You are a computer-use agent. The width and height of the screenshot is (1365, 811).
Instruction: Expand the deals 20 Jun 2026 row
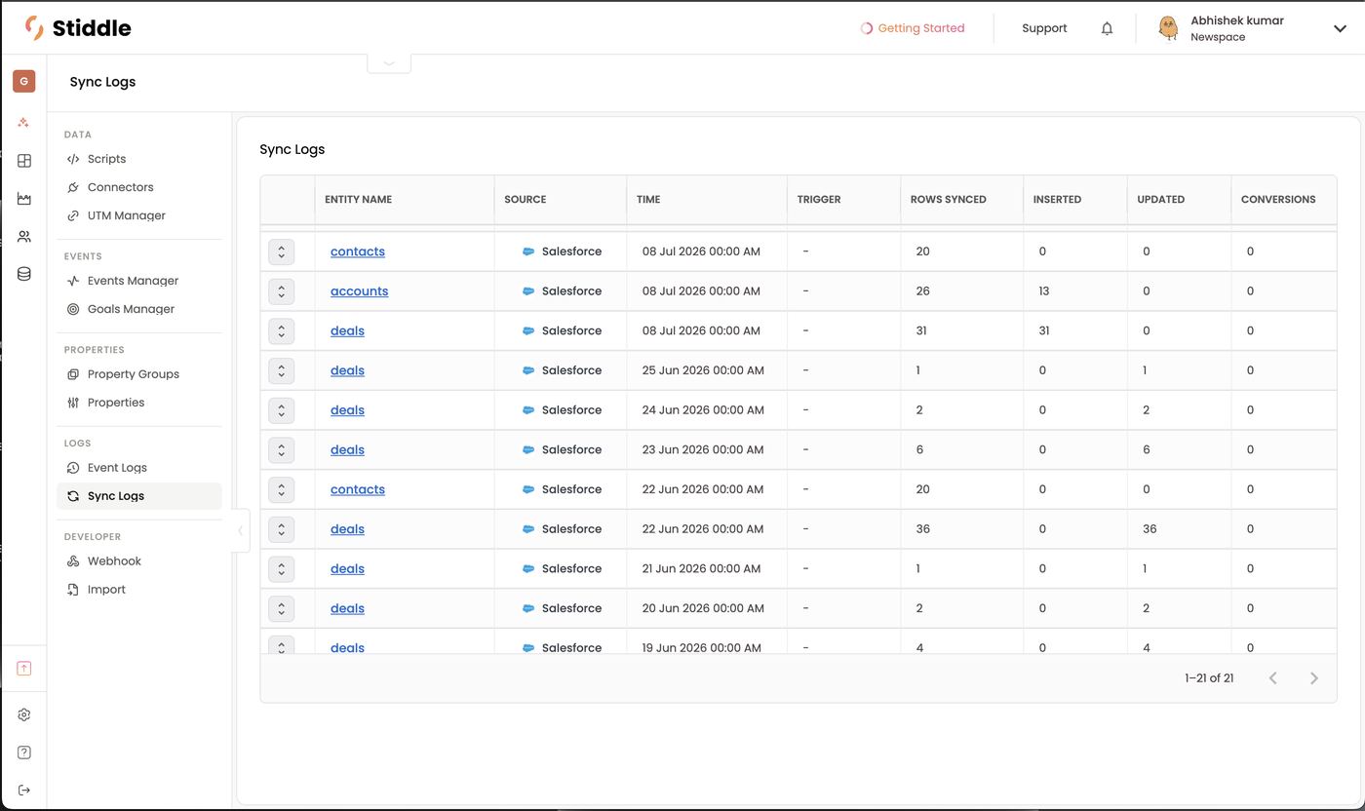click(281, 609)
